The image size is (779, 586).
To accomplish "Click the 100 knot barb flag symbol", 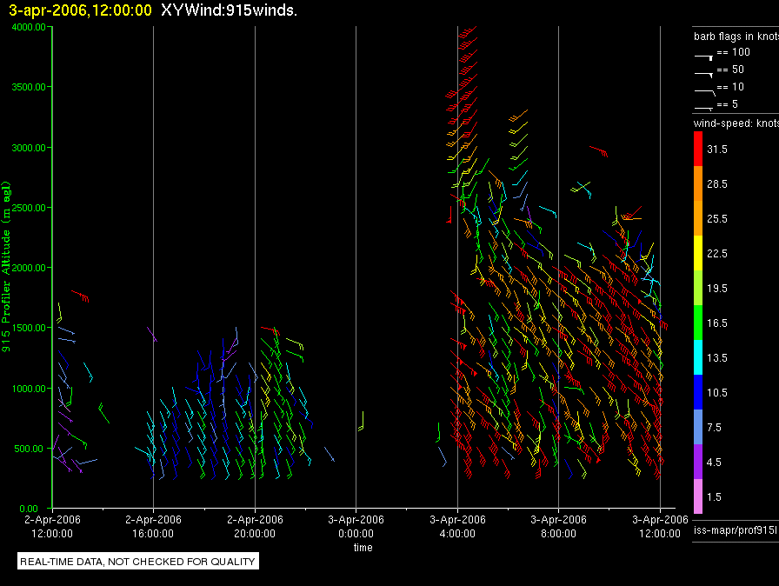I will (703, 55).
